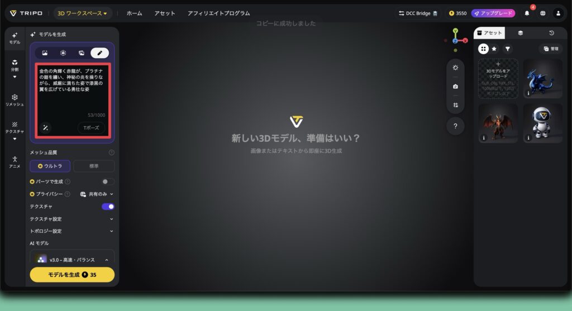Open the lighting settings sun icon
This screenshot has height=311, width=572.
pyautogui.click(x=455, y=68)
